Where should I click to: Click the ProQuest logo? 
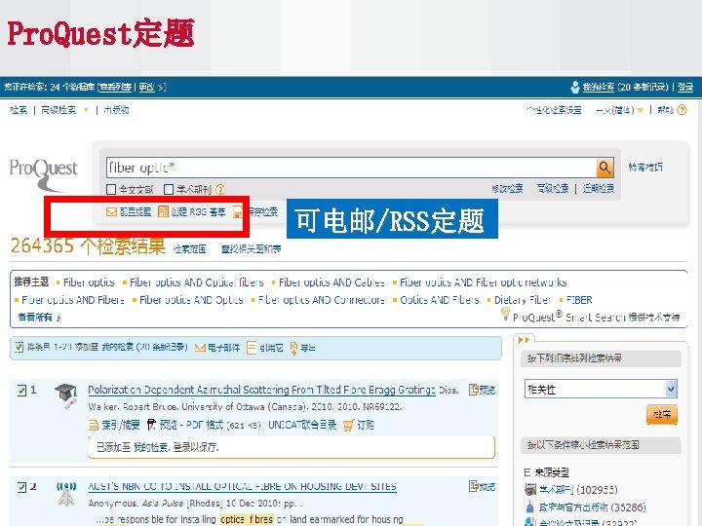point(44,174)
